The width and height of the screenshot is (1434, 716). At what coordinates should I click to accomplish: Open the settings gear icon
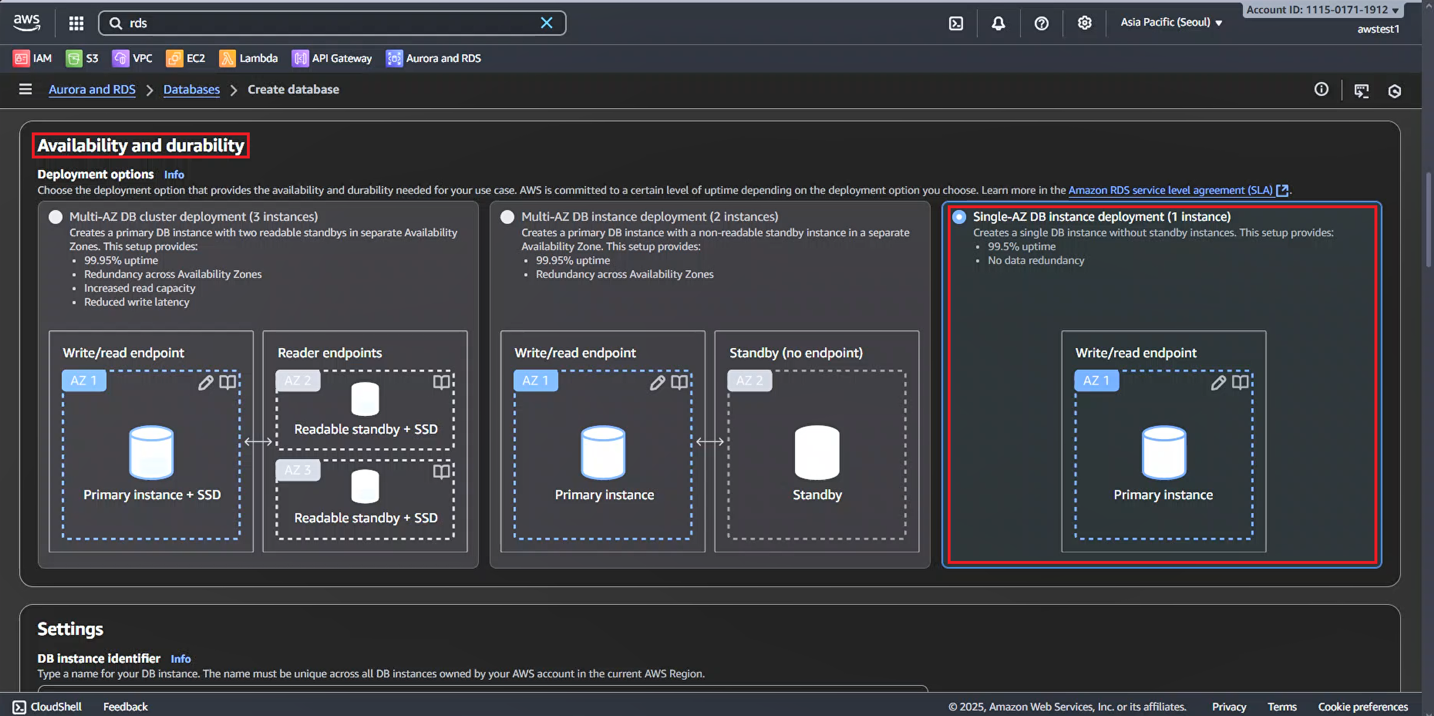pyautogui.click(x=1084, y=23)
